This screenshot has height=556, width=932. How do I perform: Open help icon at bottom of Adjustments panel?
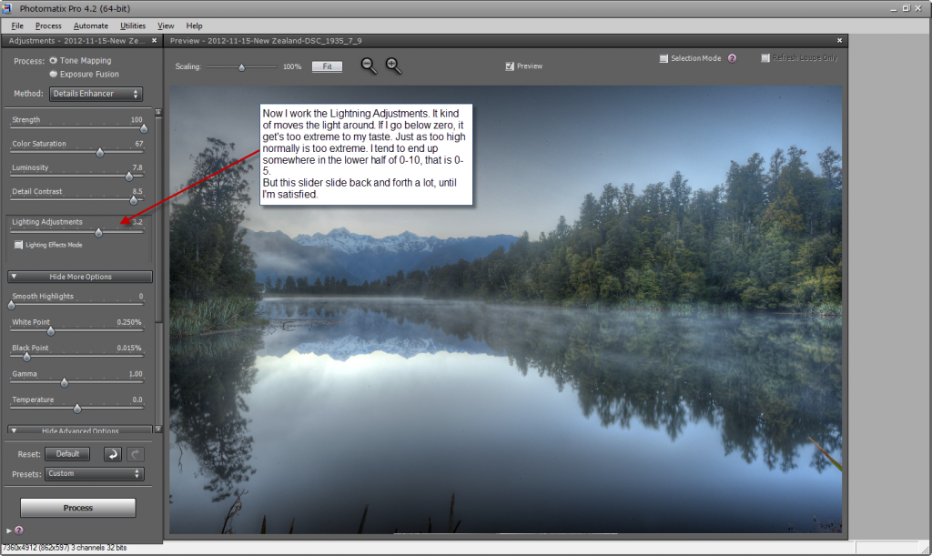tap(19, 531)
